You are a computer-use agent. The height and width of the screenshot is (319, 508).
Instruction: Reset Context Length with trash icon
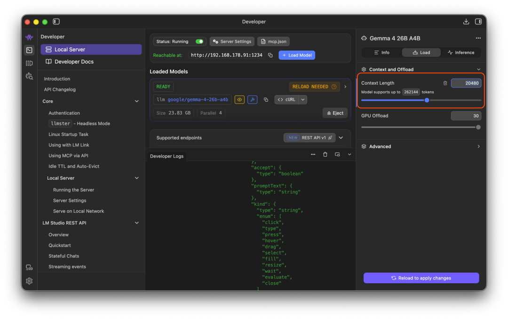click(x=445, y=83)
